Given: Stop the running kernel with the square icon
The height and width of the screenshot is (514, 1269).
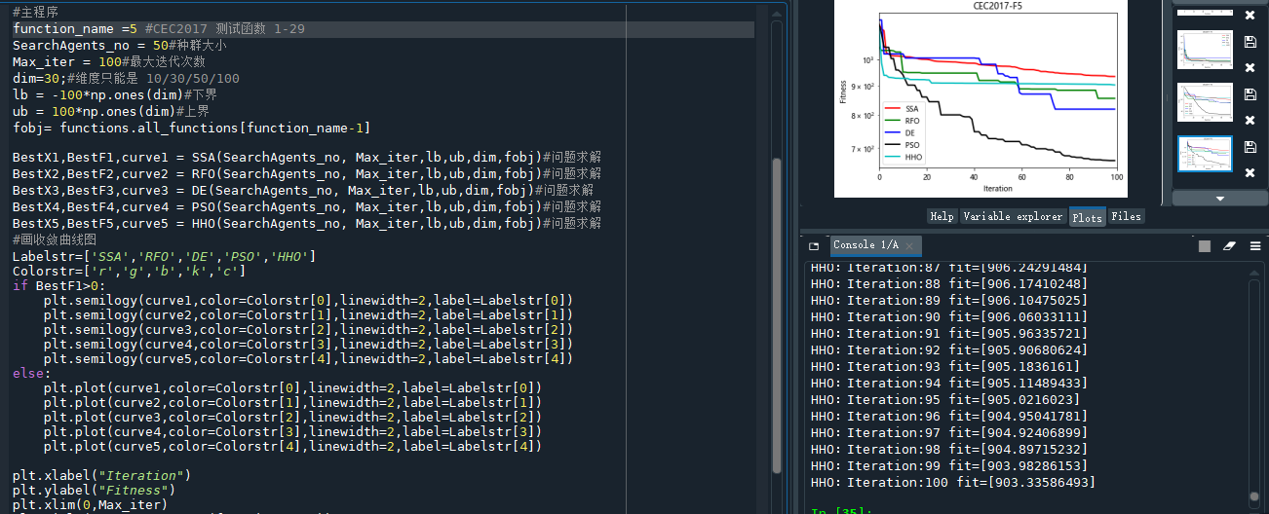Looking at the screenshot, I should point(1205,246).
